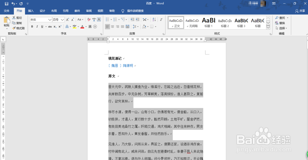This screenshot has height=160, width=308.
Task: Redo the last action
Action: tap(21, 3)
